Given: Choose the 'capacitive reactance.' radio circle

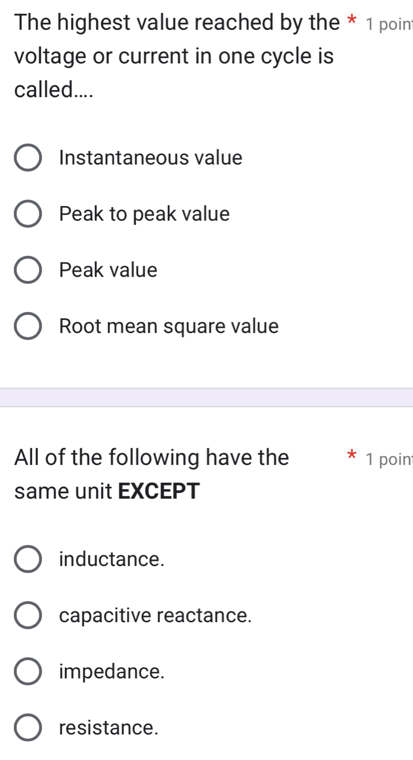Looking at the screenshot, I should coord(28,616).
